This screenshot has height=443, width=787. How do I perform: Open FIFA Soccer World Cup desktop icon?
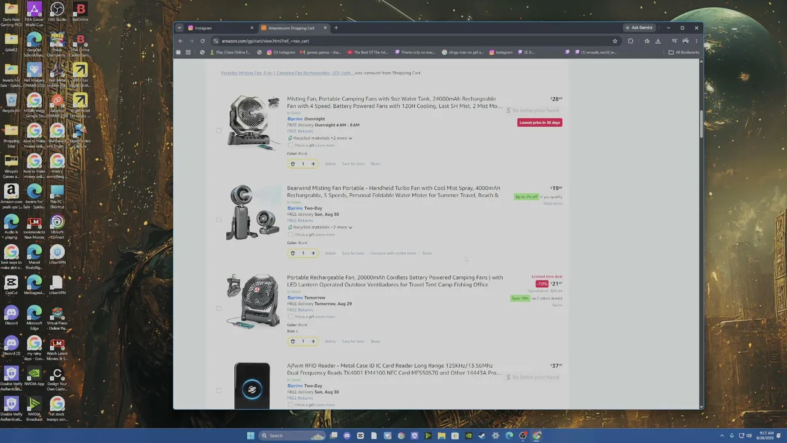click(x=34, y=14)
